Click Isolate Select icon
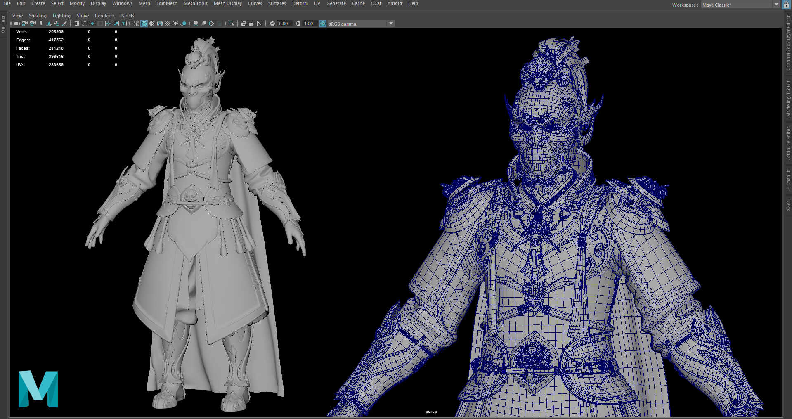The image size is (792, 419). [x=231, y=24]
